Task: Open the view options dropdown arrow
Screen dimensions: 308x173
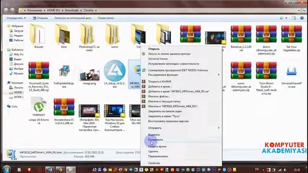Action: (286, 18)
